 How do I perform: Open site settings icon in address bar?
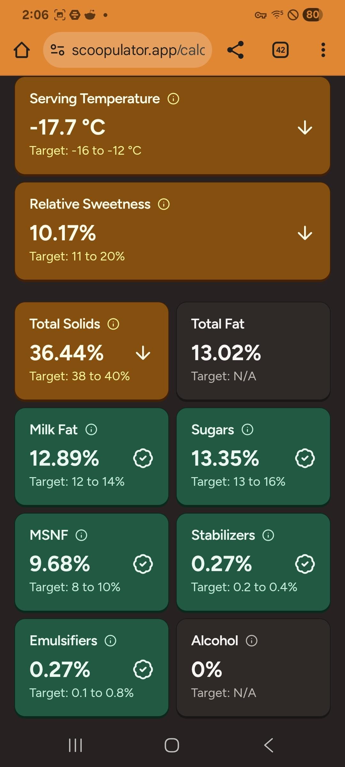[58, 50]
